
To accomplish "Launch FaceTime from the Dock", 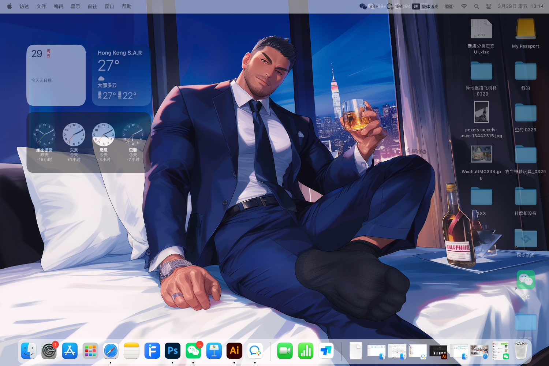I will coord(285,351).
